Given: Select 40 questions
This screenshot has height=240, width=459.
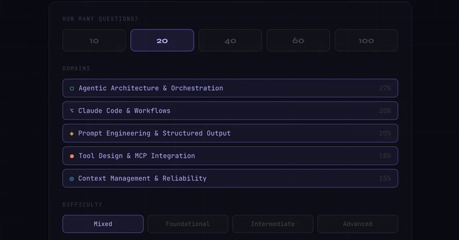Looking at the screenshot, I should click(230, 40).
